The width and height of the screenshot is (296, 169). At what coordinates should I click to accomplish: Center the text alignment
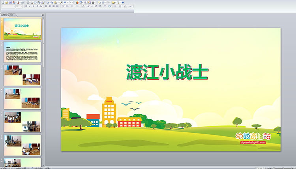(50, 6)
